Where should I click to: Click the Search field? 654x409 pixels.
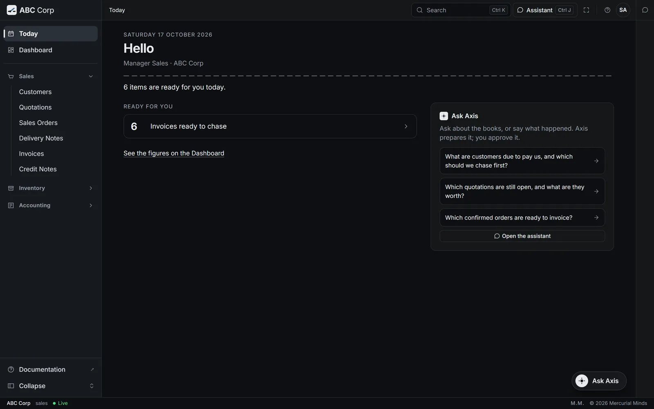point(461,10)
